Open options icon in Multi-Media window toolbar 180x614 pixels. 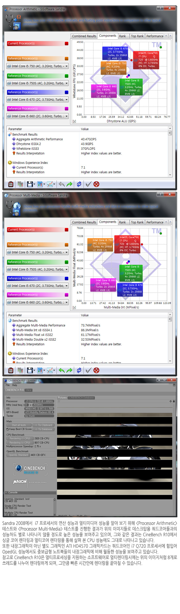tap(11, 370)
